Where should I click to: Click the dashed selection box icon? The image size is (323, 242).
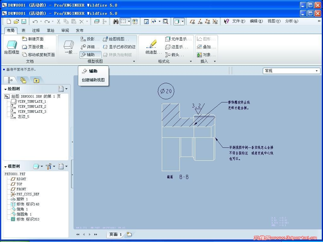point(123,21)
